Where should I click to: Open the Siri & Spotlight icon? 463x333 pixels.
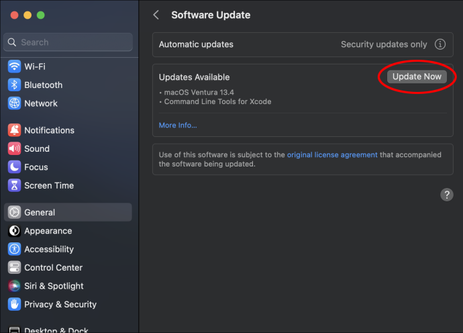pyautogui.click(x=14, y=286)
